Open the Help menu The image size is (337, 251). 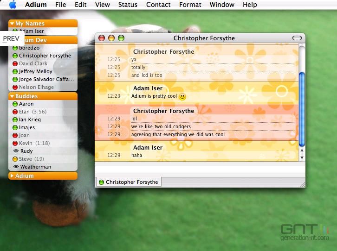(250, 5)
